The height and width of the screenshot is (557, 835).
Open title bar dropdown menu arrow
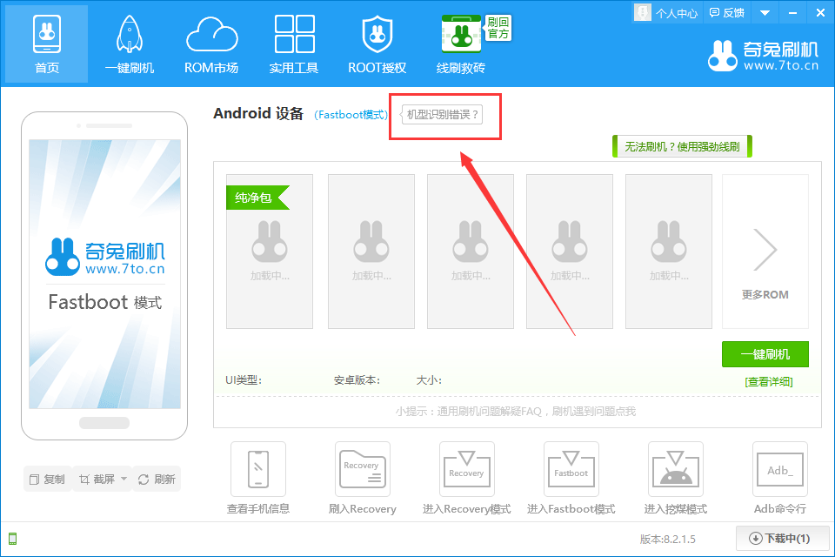pyautogui.click(x=765, y=13)
